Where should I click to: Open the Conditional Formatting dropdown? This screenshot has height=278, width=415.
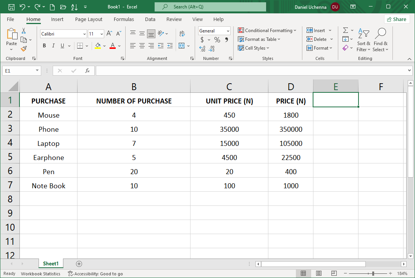coord(267,31)
